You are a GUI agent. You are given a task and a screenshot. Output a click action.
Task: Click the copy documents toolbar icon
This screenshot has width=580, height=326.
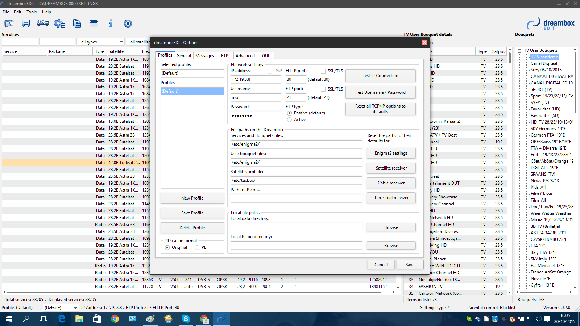coord(77,24)
